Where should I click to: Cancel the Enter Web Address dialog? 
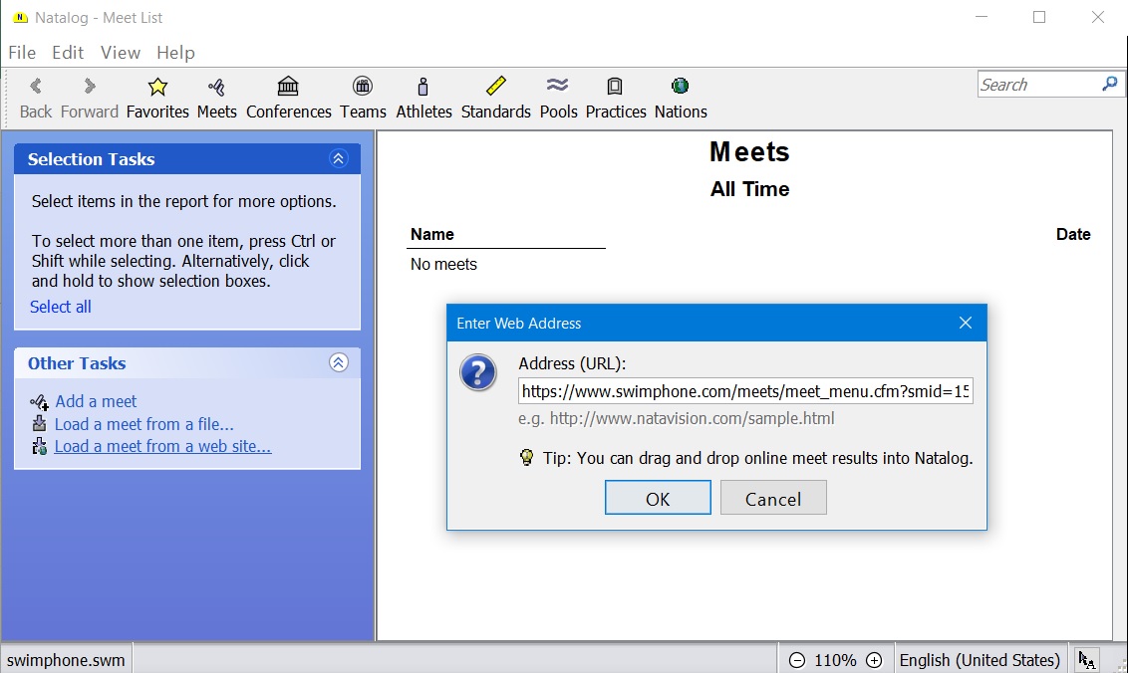pos(773,499)
